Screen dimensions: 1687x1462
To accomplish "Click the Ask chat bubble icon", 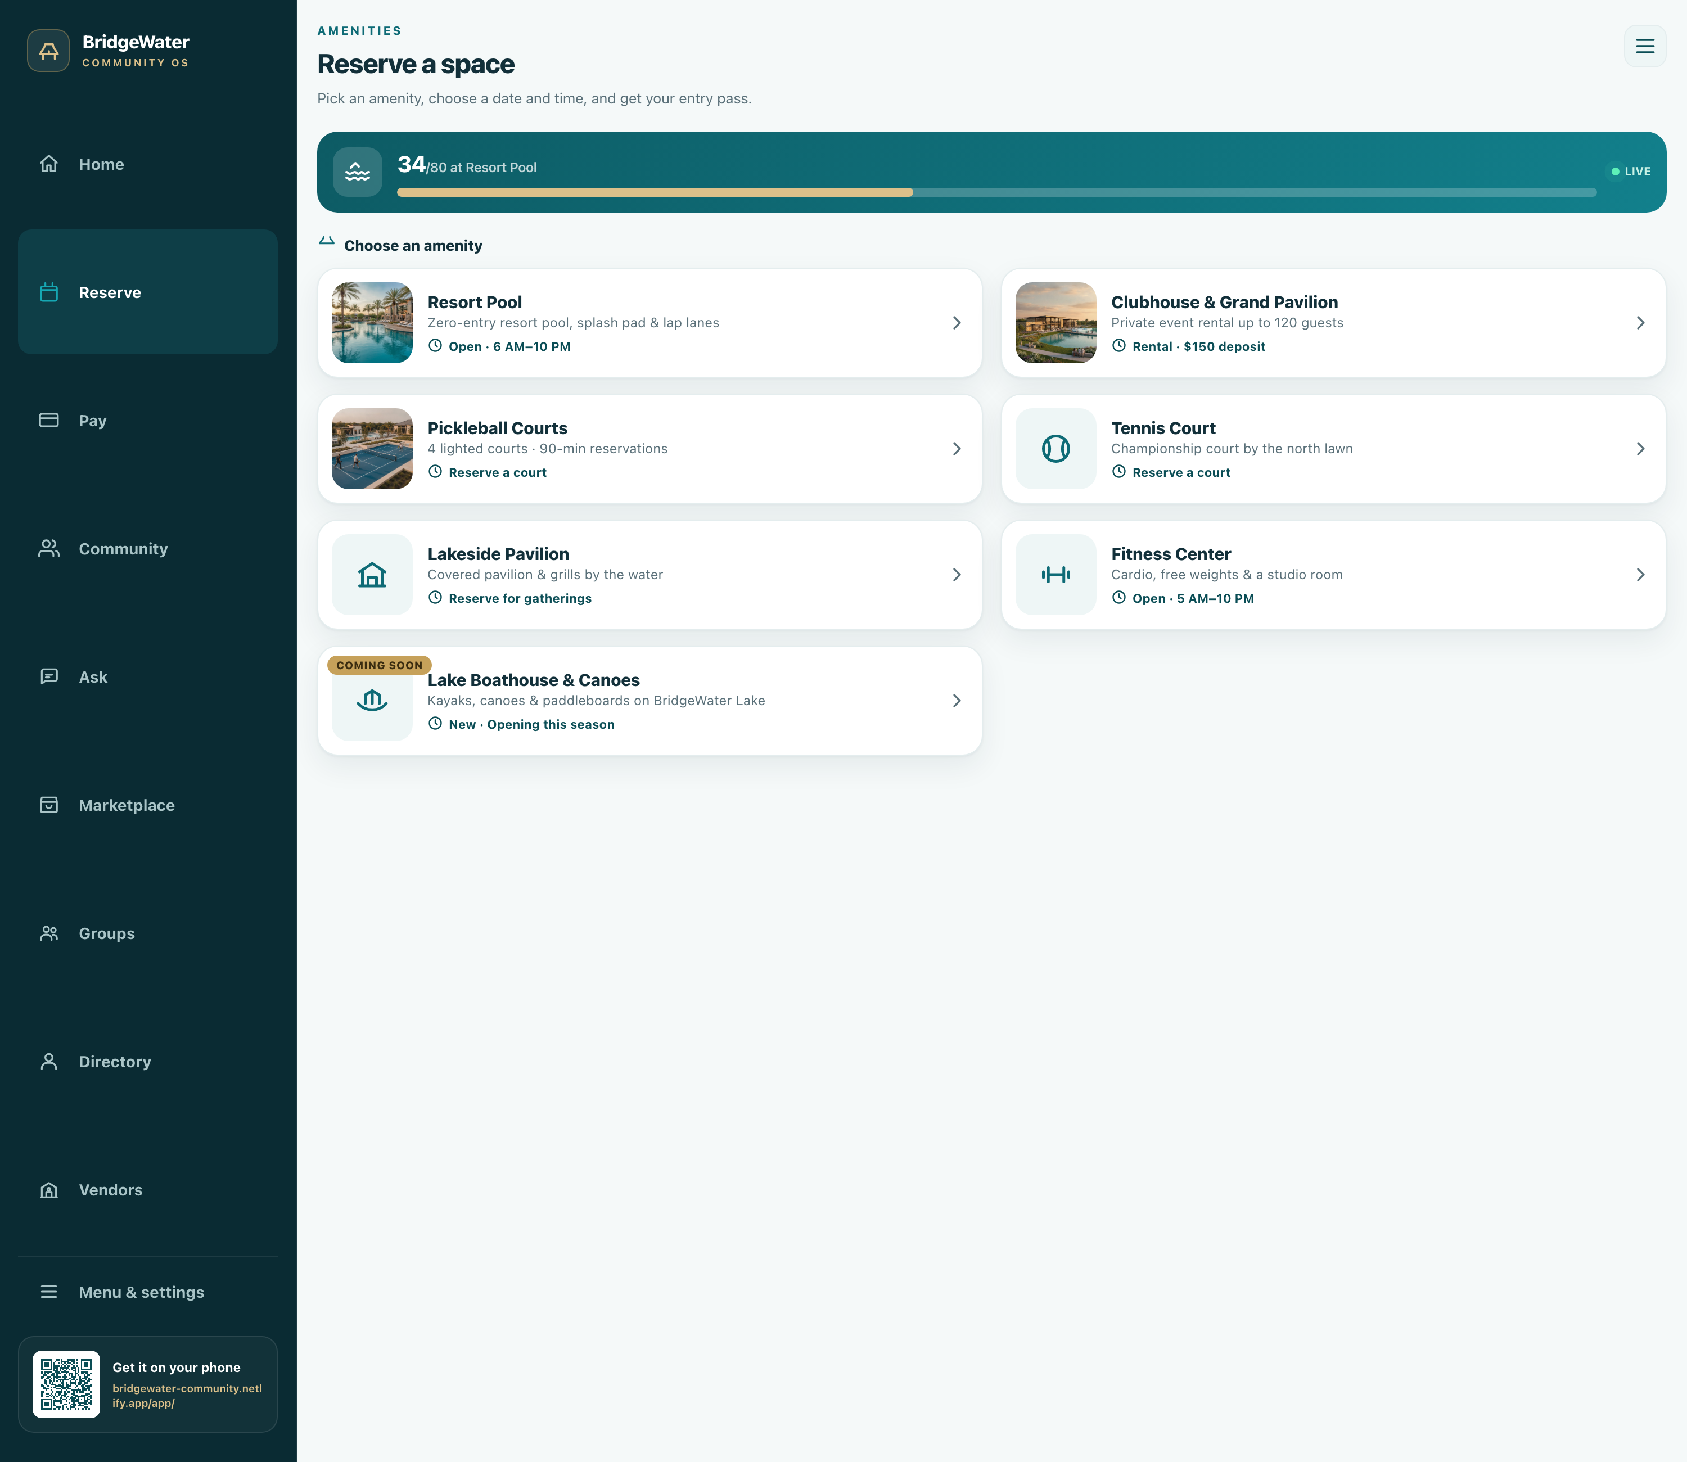I will [x=49, y=676].
